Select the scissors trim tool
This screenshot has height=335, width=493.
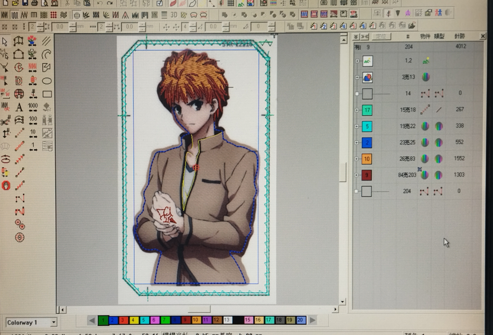[5, 120]
